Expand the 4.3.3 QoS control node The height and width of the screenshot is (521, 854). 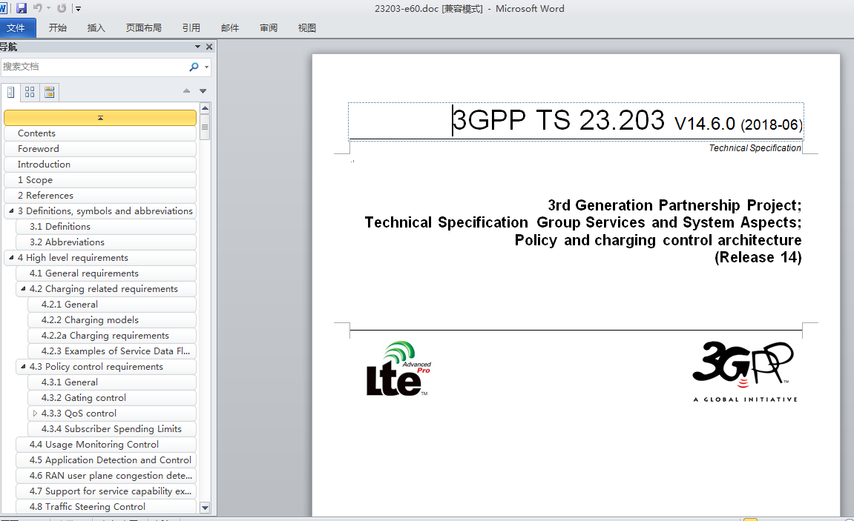(35, 414)
